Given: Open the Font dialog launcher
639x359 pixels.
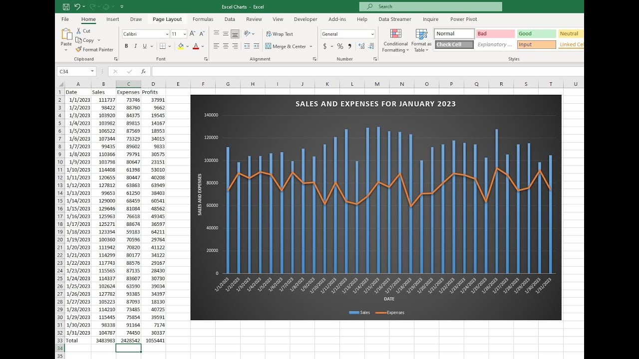Looking at the screenshot, I should (x=206, y=59).
